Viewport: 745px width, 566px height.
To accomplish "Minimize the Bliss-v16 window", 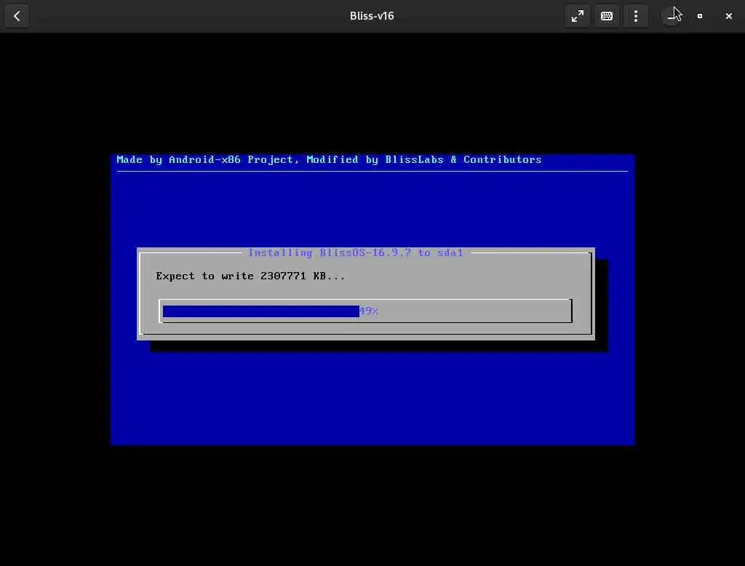I will click(671, 16).
